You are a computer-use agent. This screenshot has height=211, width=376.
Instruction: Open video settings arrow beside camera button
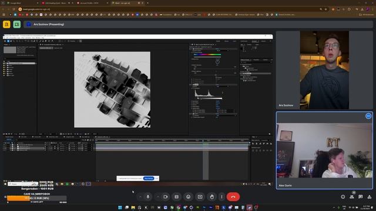(x=158, y=197)
